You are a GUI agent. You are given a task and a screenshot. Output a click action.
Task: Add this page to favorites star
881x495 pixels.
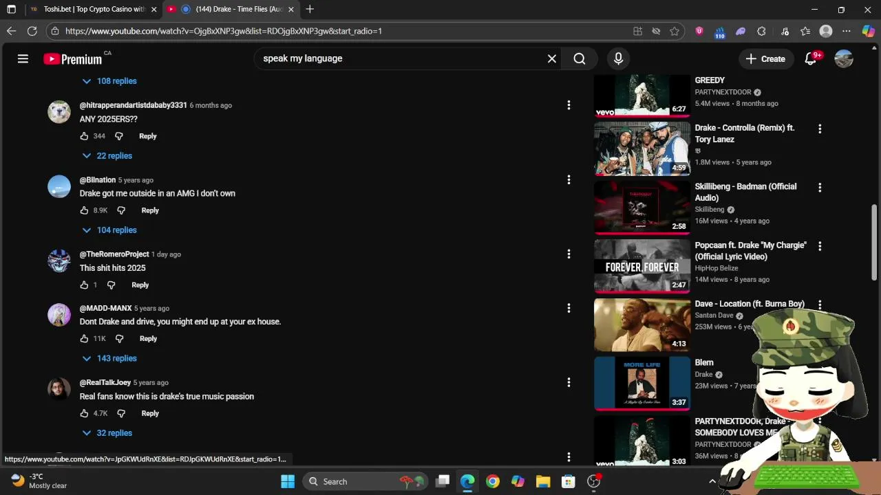click(x=675, y=31)
